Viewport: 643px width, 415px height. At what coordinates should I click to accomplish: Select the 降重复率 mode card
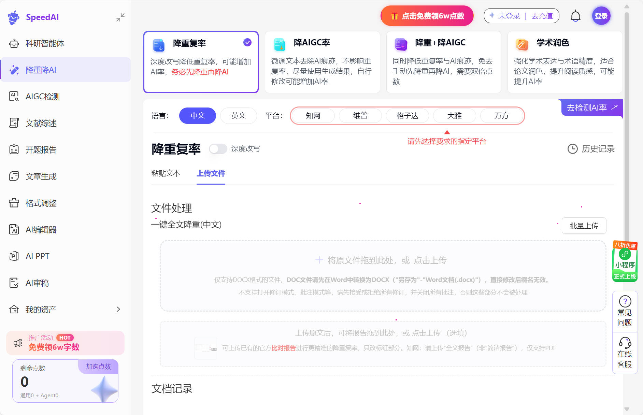pyautogui.click(x=201, y=62)
